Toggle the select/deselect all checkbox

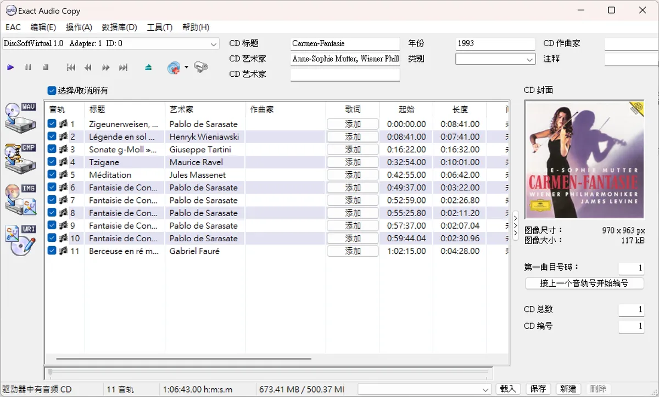52,90
